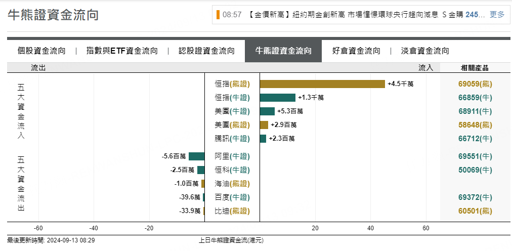Click the 恒指(熊證) row label
Image resolution: width=512 pixels, height=251 pixels.
click(x=232, y=84)
